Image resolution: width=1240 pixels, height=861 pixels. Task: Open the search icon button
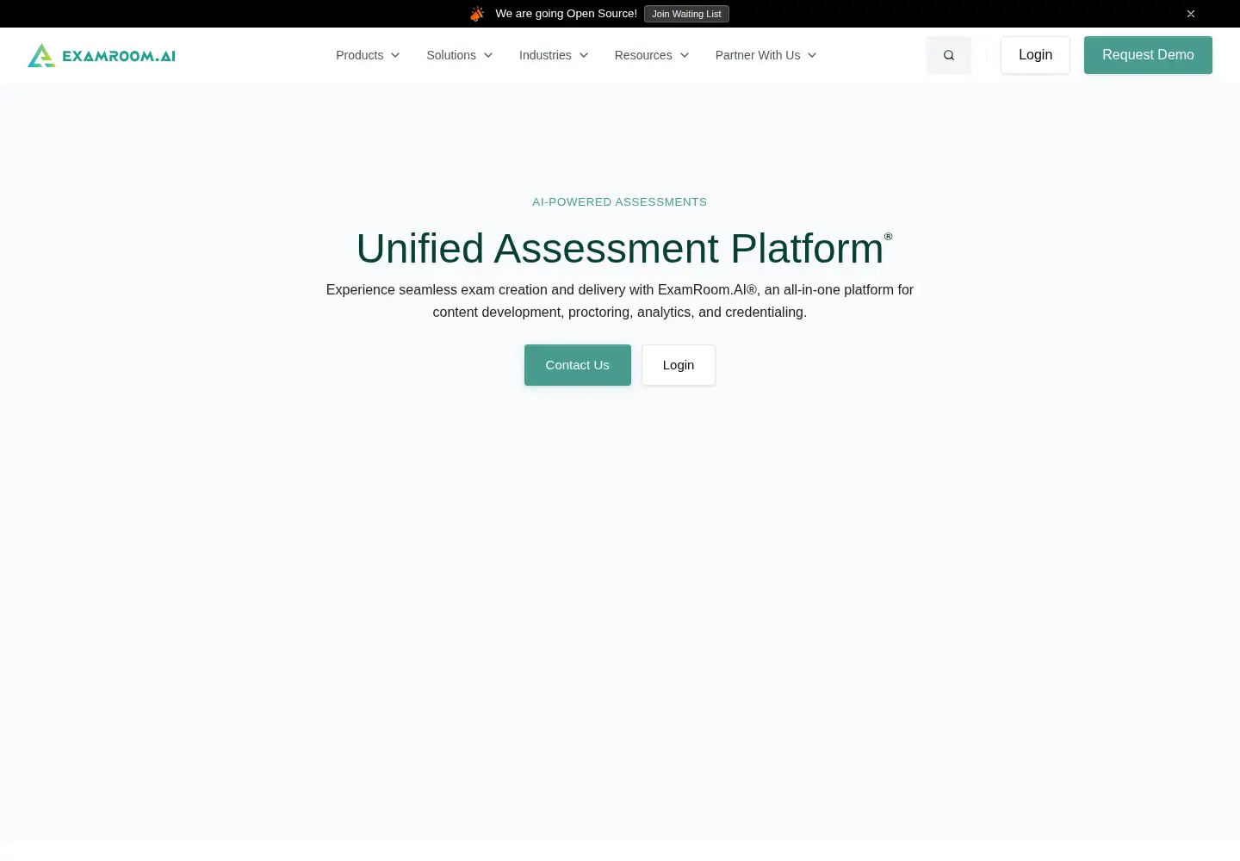pos(949,55)
